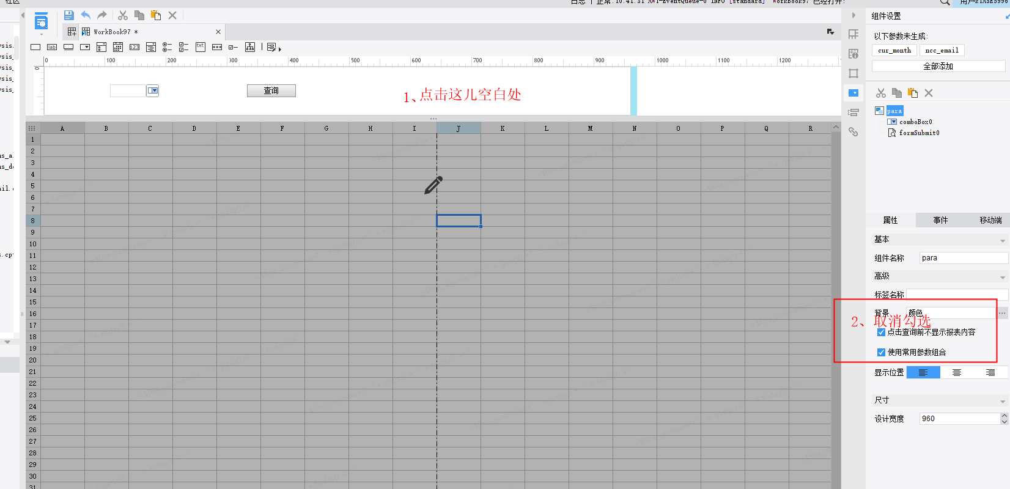This screenshot has height=489, width=1010.
Task: Collapse the right settings panel
Action: click(x=853, y=15)
